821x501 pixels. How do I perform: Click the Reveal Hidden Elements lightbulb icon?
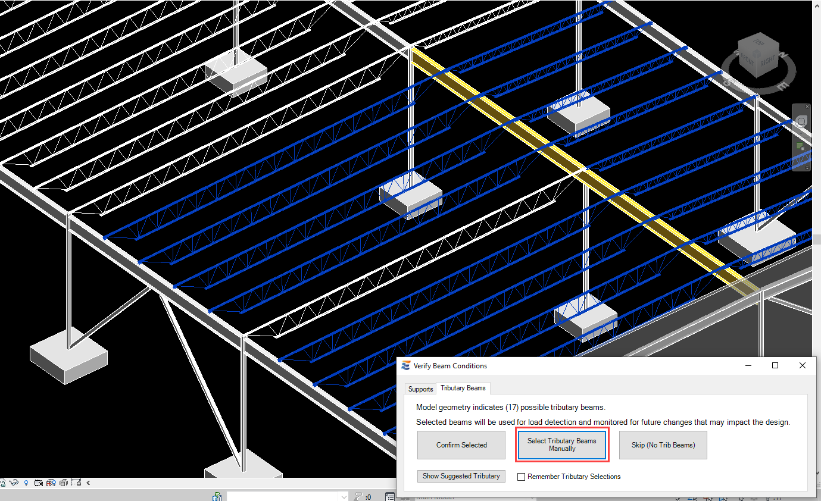click(x=26, y=483)
